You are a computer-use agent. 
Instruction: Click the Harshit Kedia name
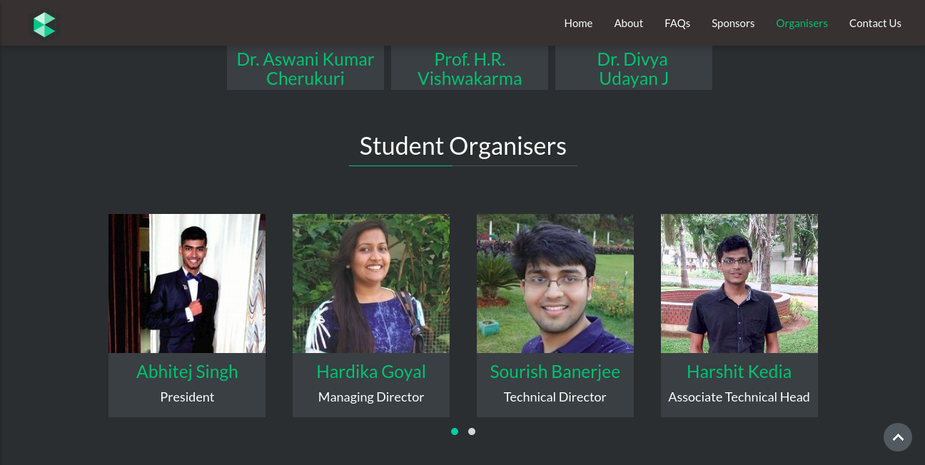(739, 372)
